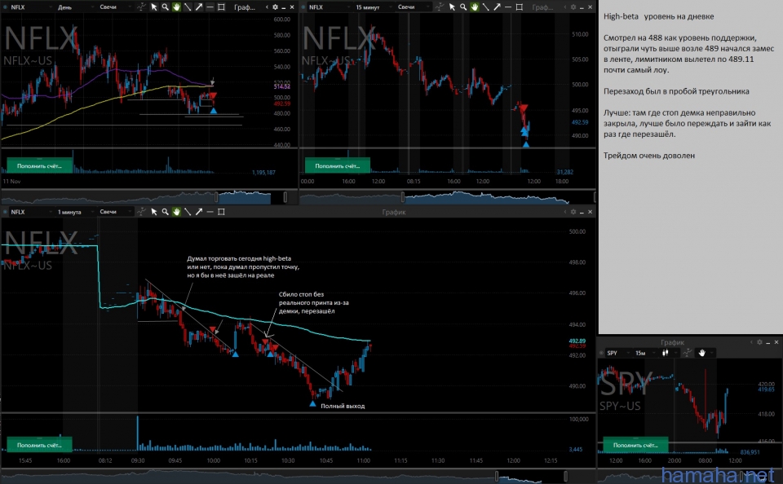Image resolution: width=783 pixels, height=484 pixels.
Task: Open indicators icon in daily NFLX chart
Action: tap(142, 7)
